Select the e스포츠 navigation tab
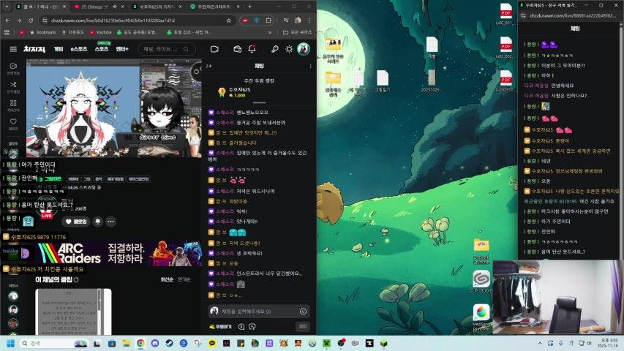Screen dimensions: 624x351 pos(80,49)
